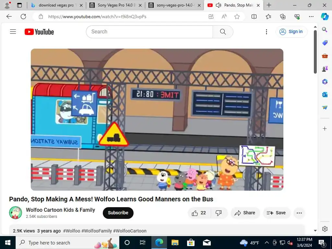Add a sidebar app with plus

click(x=325, y=128)
